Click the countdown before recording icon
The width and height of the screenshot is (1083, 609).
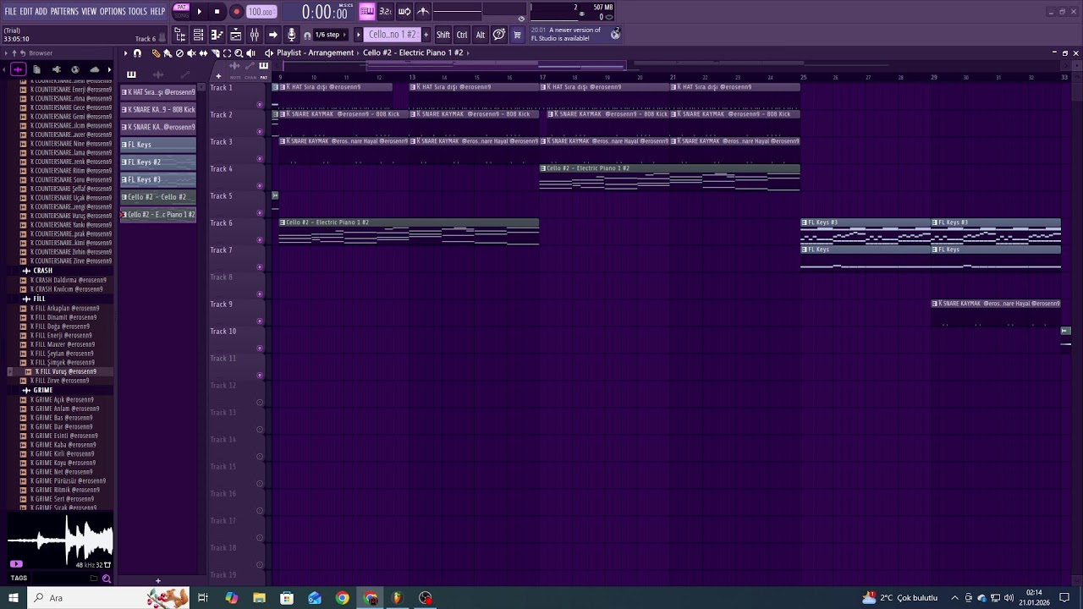(x=385, y=12)
